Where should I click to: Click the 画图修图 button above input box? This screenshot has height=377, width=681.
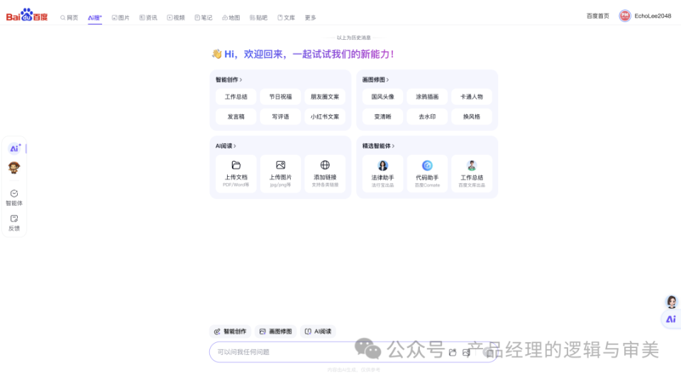click(275, 332)
